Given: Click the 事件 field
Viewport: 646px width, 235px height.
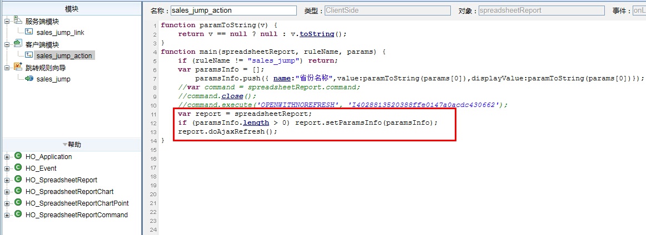Looking at the screenshot, I should [639, 11].
